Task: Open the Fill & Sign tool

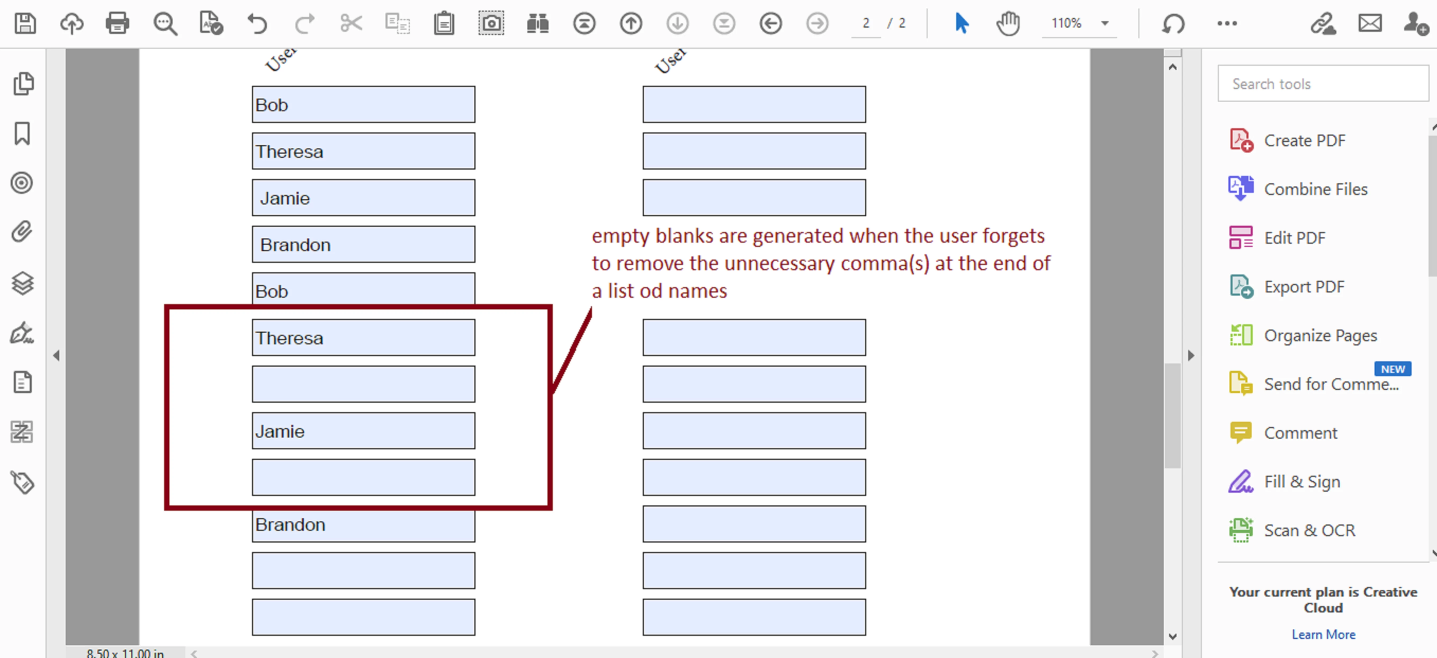Action: (1285, 482)
